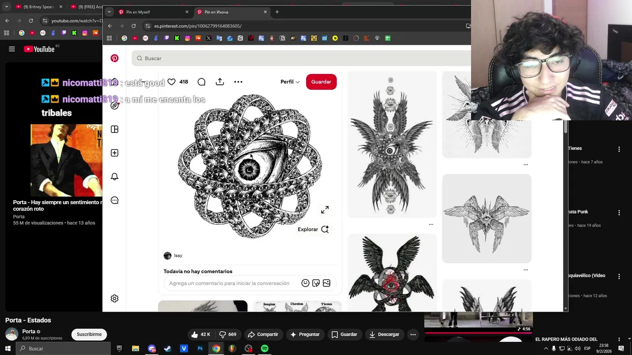Open Instagram bookmark in bookmarks bar
The width and height of the screenshot is (632, 355).
(188, 38)
